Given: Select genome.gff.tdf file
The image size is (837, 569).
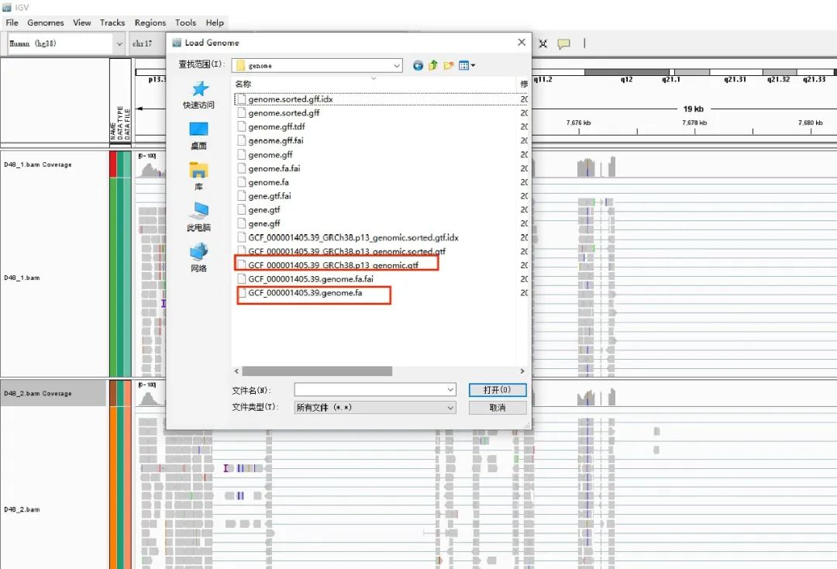Looking at the screenshot, I should (277, 126).
